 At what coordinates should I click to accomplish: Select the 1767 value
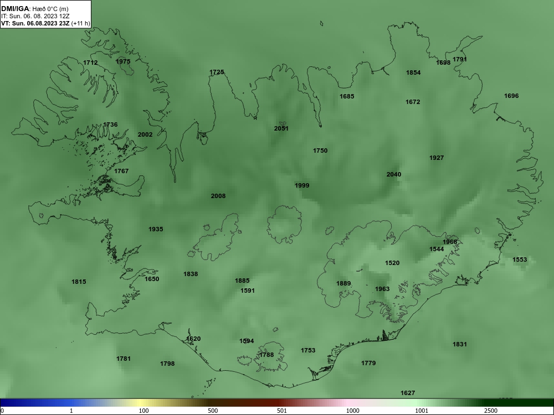(x=121, y=171)
